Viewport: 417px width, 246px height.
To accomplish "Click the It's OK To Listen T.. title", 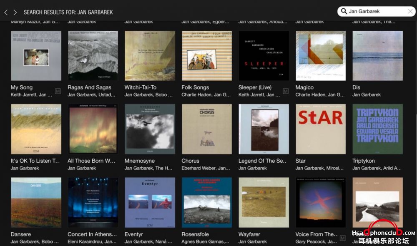I will click(35, 161).
